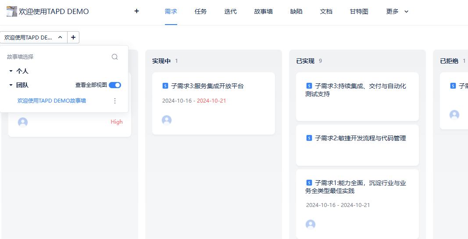Click the TAPD DEMO project logo thumbnail
The image size is (468, 239).
coord(12,11)
